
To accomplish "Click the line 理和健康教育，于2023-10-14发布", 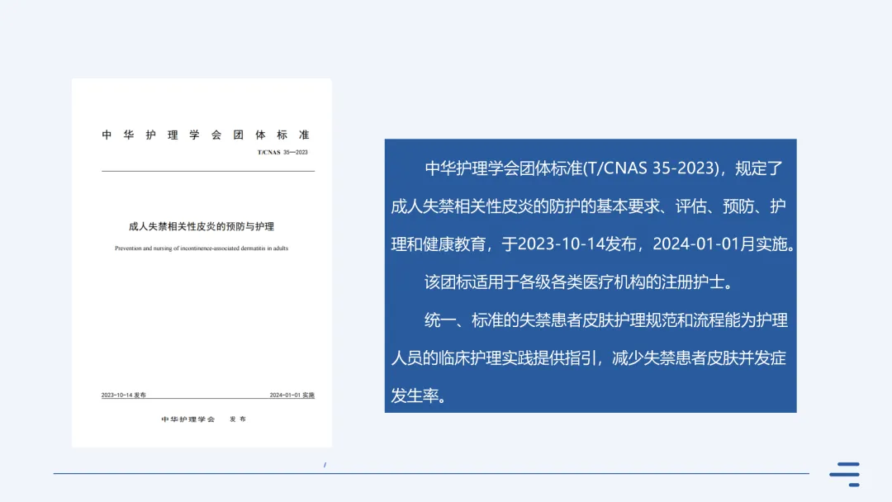I will [x=593, y=244].
